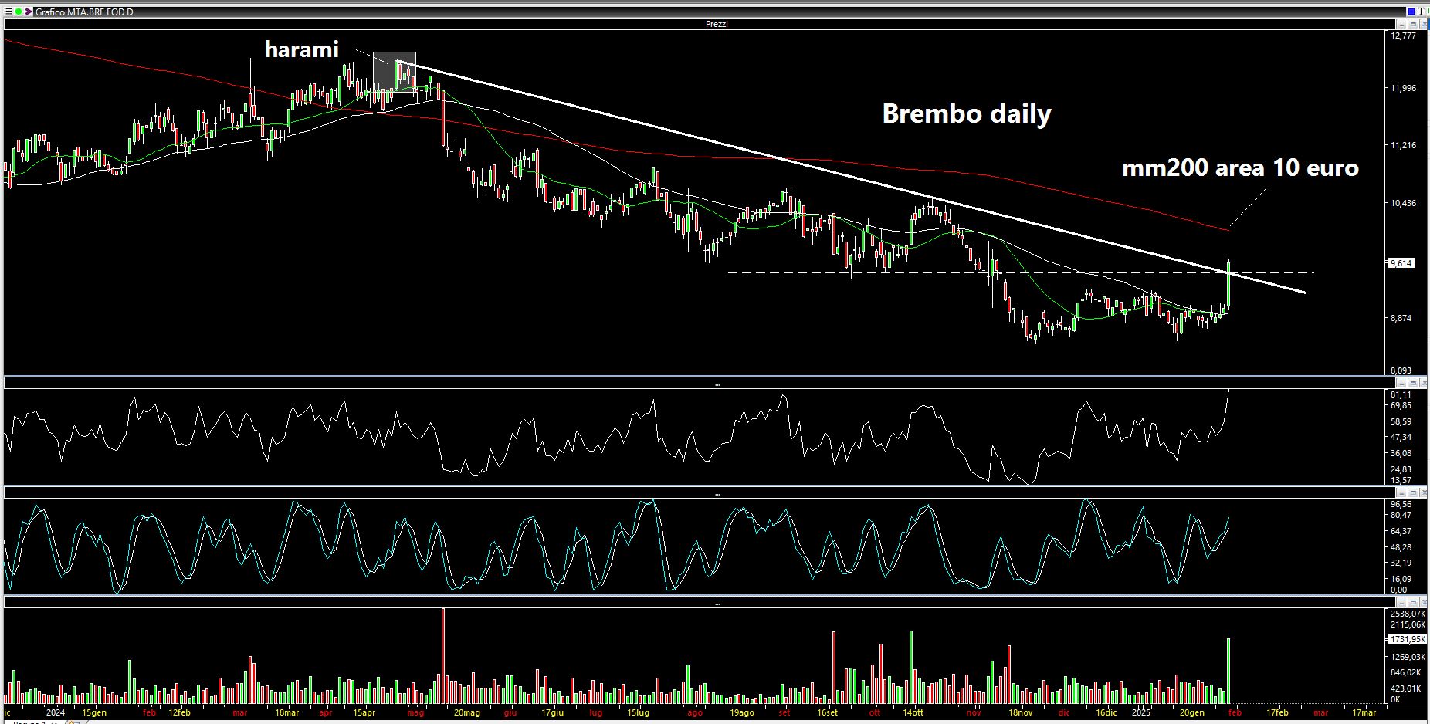Screen dimensions: 1430x724
Task: Click the 12feb date label on time axis
Action: (179, 712)
